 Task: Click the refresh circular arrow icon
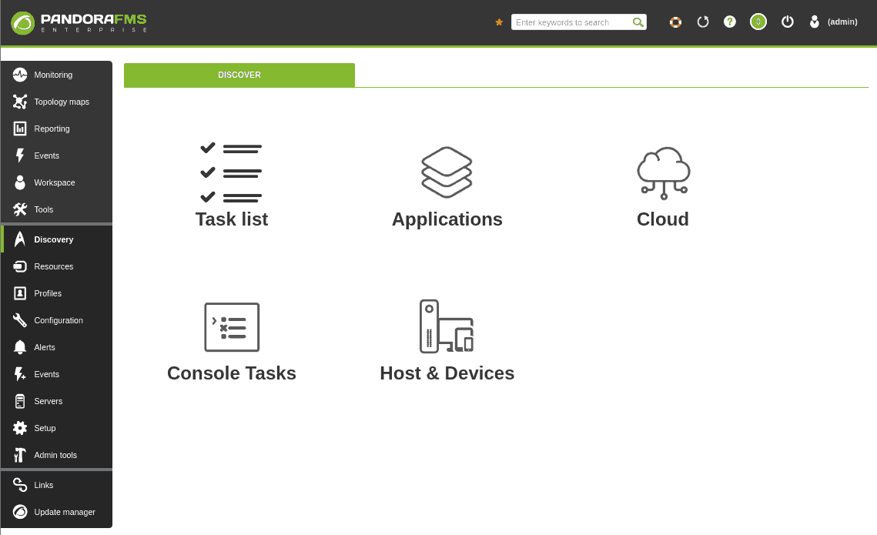[x=703, y=22]
